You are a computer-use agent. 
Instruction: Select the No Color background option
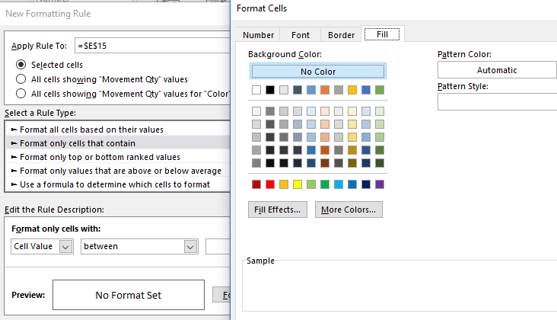click(318, 72)
